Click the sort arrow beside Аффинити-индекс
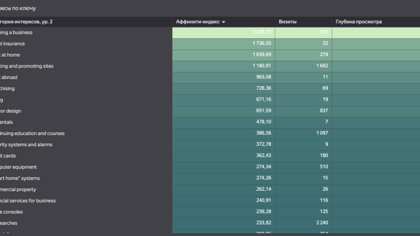420x236 pixels. pyautogui.click(x=224, y=22)
